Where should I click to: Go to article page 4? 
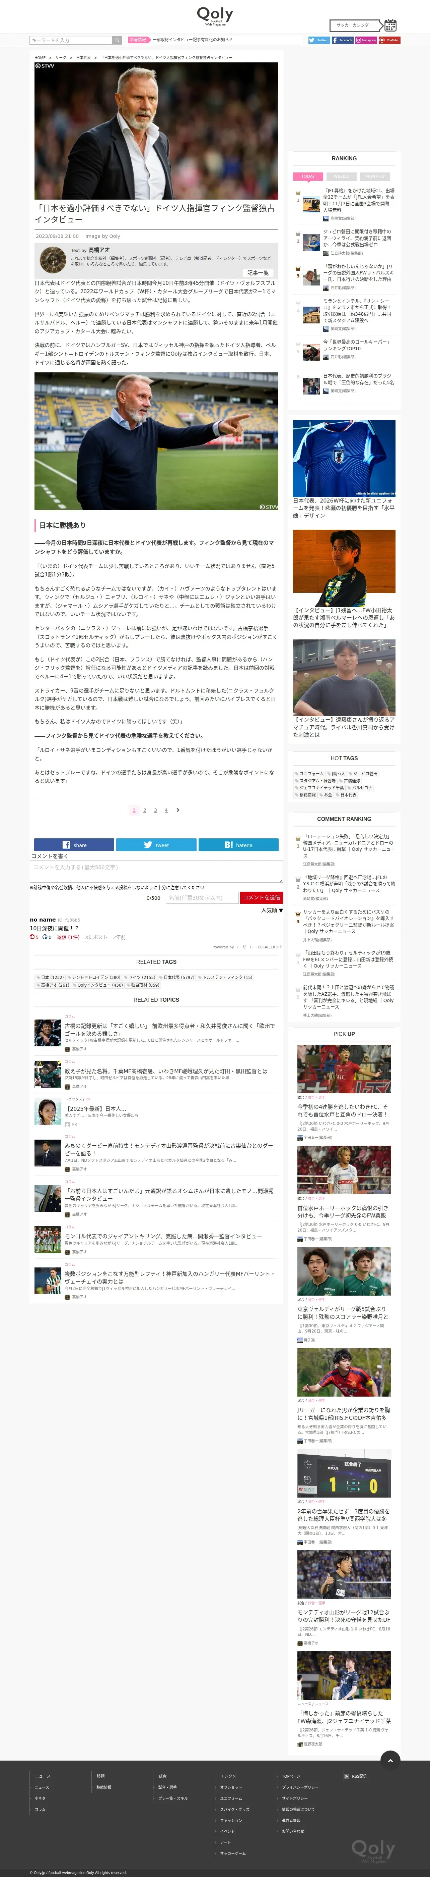[166, 810]
